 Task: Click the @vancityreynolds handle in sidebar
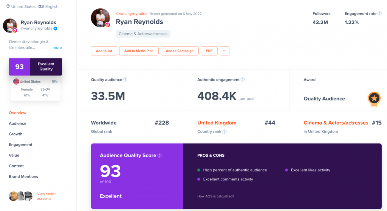36,28
